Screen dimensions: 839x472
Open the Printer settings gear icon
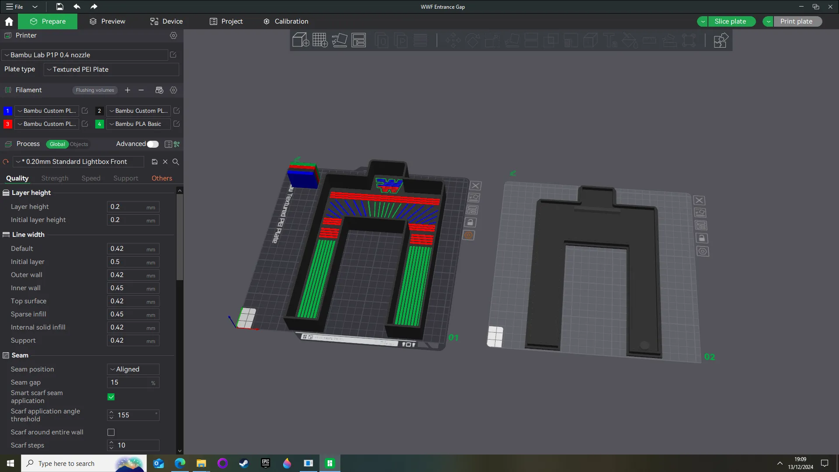173,35
